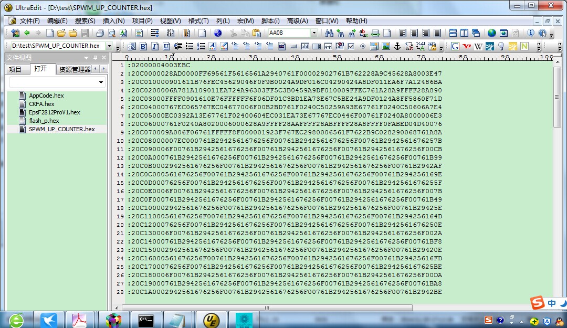Insert HTML anchor icon

(397, 46)
